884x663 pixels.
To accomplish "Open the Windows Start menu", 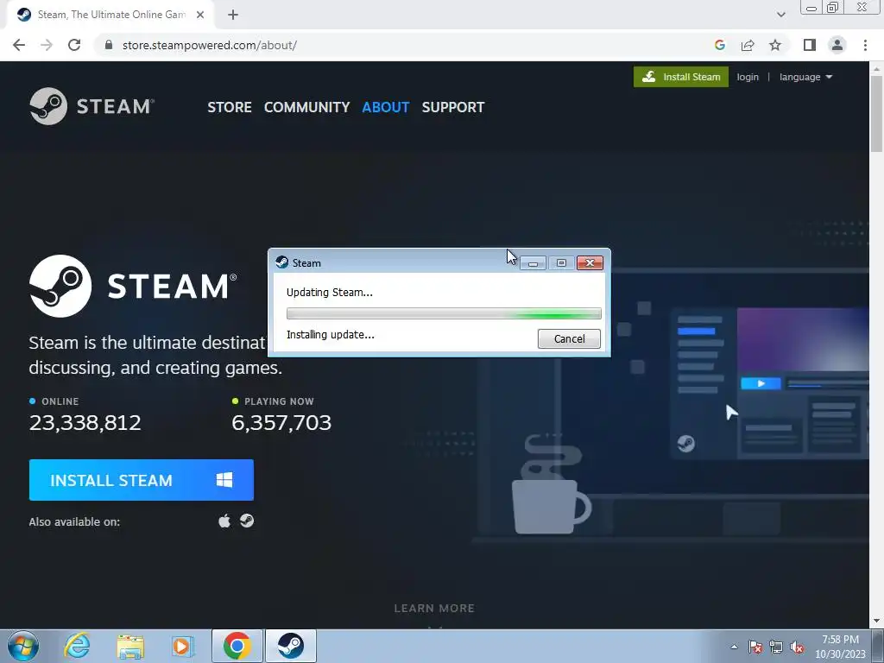I will (23, 646).
